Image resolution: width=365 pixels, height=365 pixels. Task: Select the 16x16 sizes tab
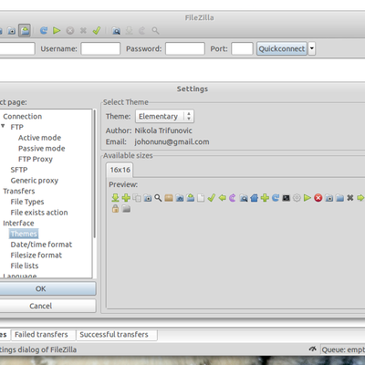pyautogui.click(x=120, y=170)
